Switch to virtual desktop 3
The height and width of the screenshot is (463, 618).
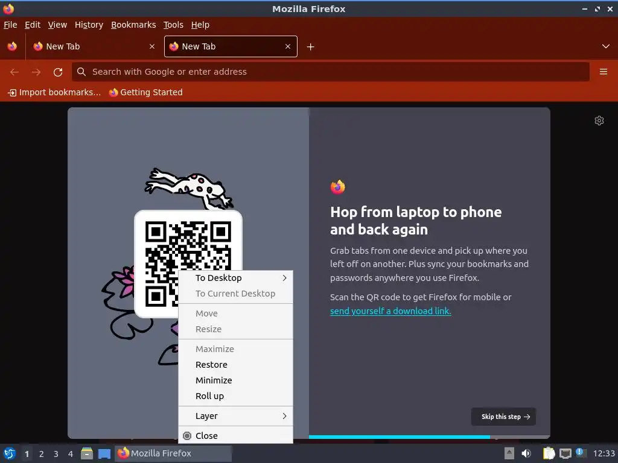pos(56,454)
